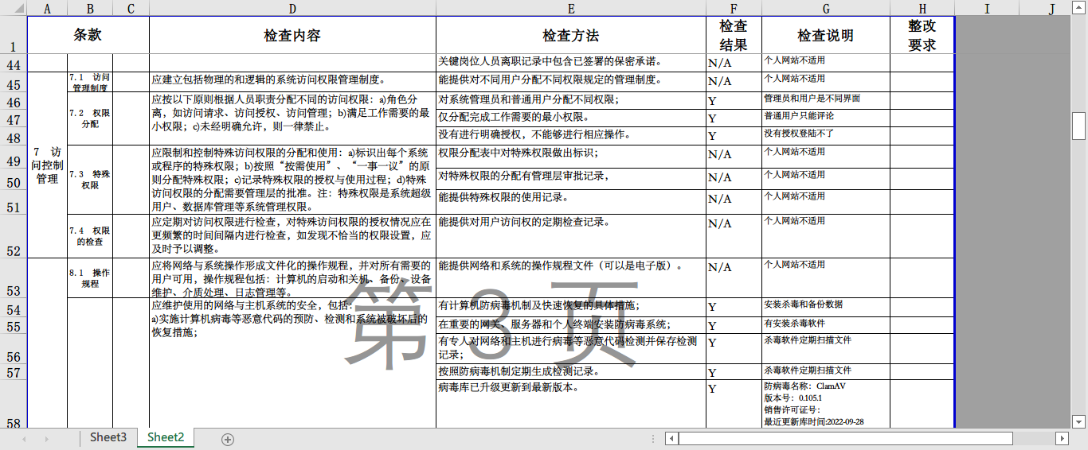
Task: Click the ClamAV antivirus details cell
Action: [x=826, y=405]
